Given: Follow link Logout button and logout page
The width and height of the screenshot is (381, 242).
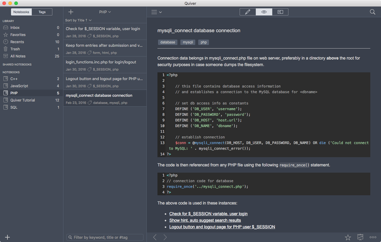Looking at the screenshot, I should (x=222, y=227).
